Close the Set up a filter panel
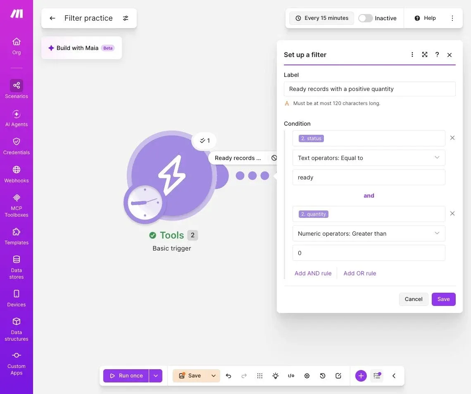This screenshot has width=471, height=394. pyautogui.click(x=450, y=55)
